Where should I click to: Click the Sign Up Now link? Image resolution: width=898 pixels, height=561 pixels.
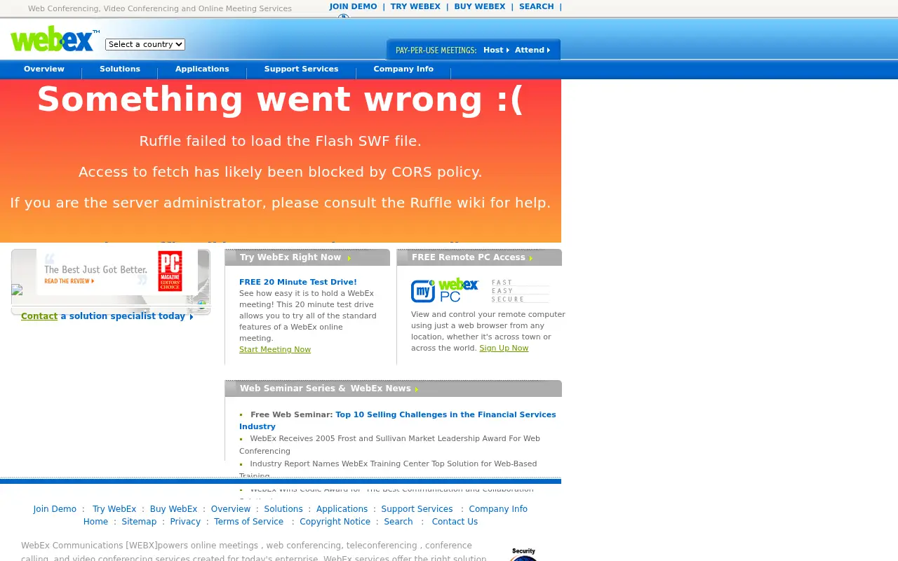point(504,348)
